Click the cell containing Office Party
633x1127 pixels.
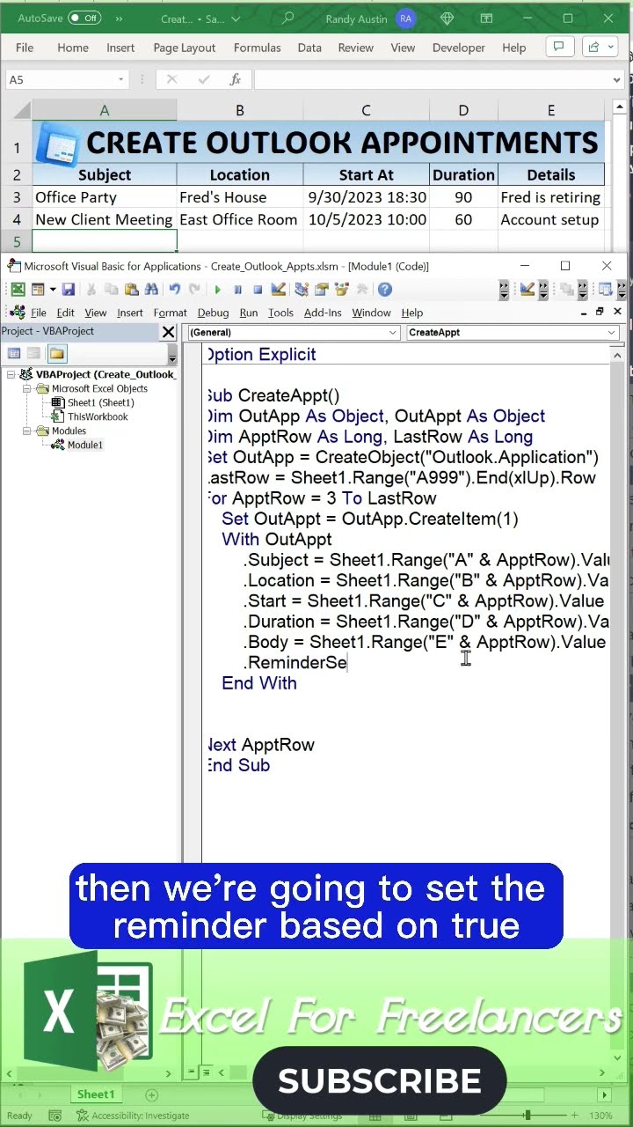(104, 197)
